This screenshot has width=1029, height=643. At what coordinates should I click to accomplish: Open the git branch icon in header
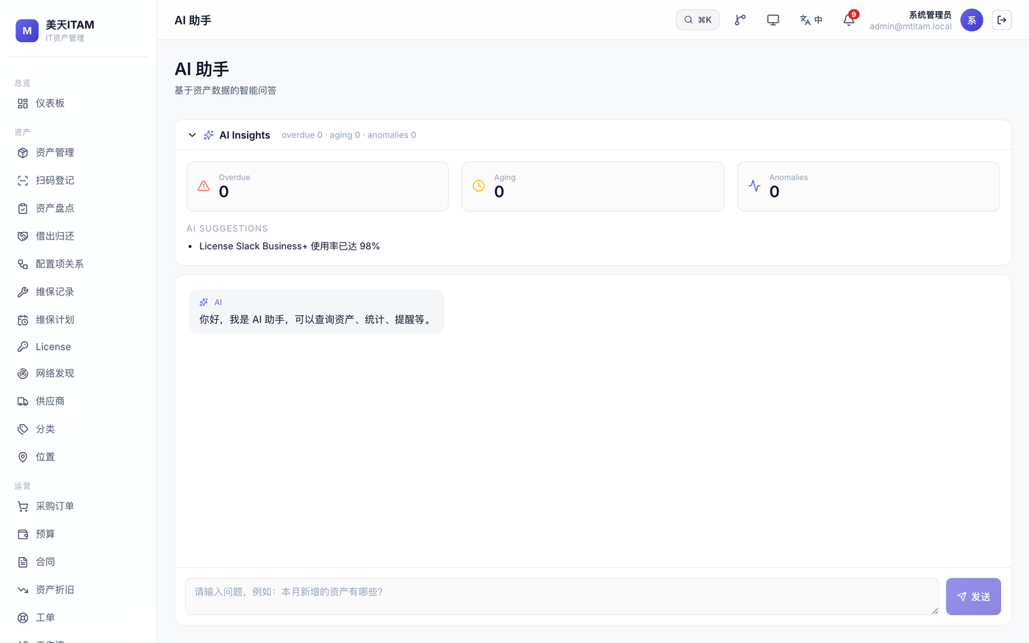(x=740, y=20)
